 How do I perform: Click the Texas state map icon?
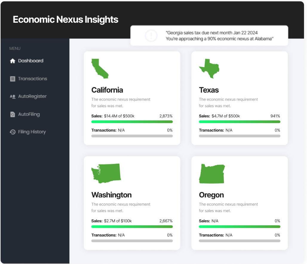pos(209,69)
